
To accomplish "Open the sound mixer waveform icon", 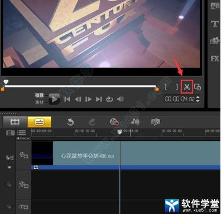I will [x=136, y=122].
